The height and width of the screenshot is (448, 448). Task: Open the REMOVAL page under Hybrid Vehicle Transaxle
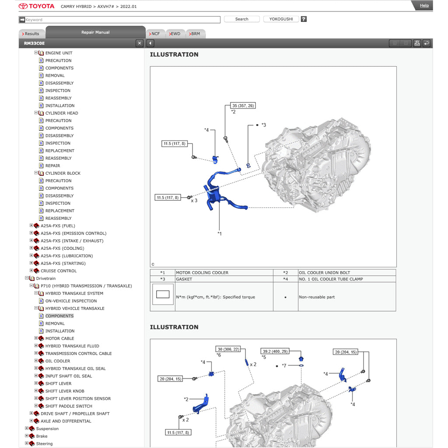pos(55,324)
